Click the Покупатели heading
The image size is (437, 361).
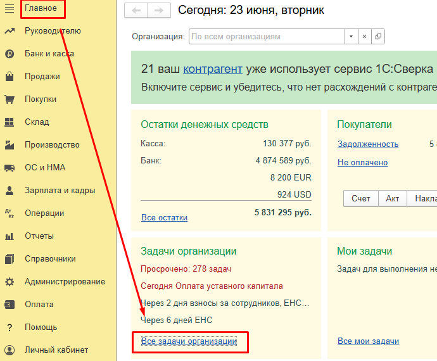click(x=365, y=125)
